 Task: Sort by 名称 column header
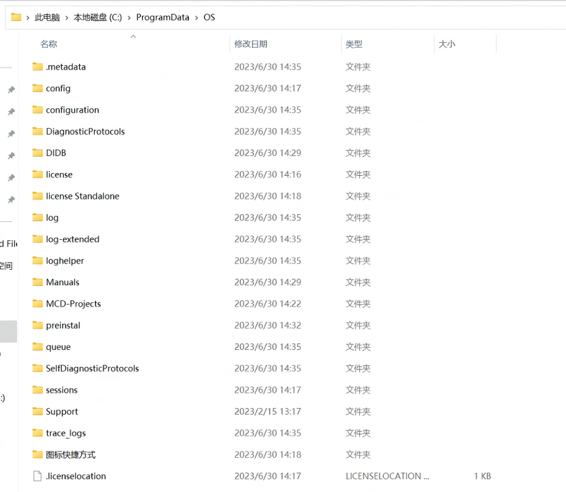49,44
